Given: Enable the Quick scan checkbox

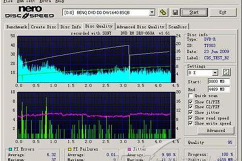Looking at the screenshot, I should point(191,96).
